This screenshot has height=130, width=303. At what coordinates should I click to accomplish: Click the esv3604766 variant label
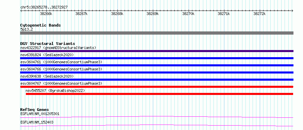tap(61, 69)
